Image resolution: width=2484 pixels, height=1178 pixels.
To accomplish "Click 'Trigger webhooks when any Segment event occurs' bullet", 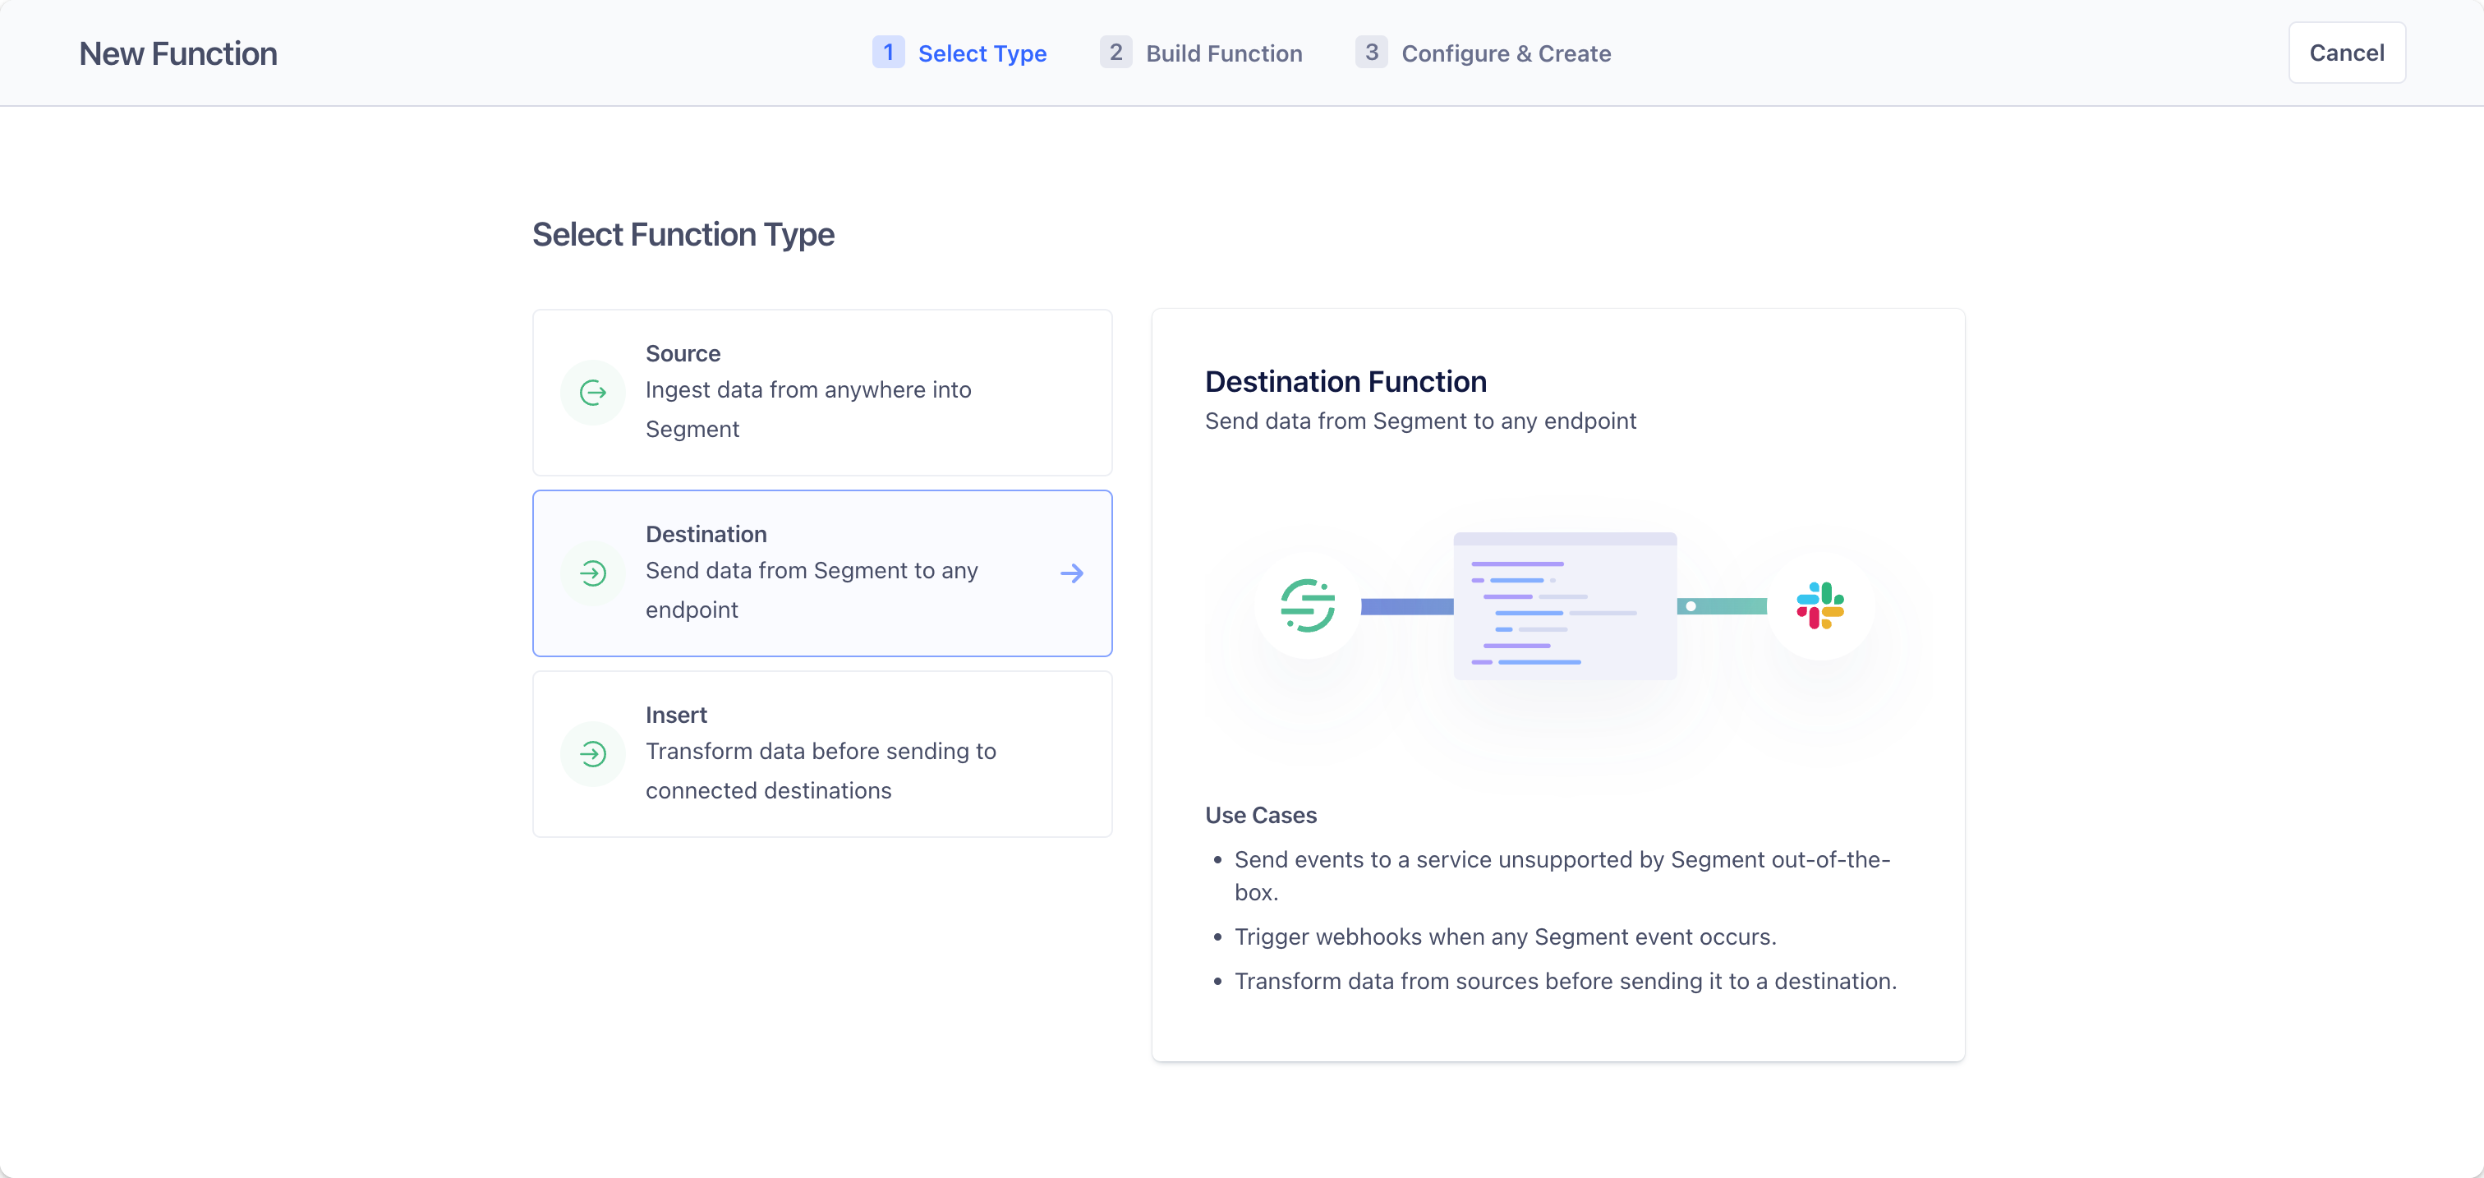I will tap(1505, 937).
